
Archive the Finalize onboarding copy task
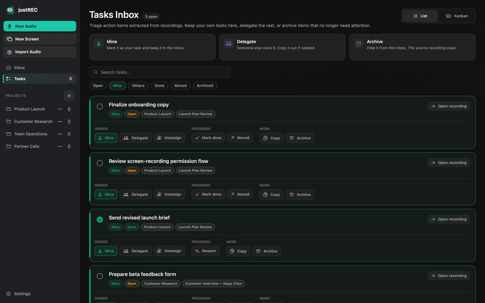[x=300, y=138]
